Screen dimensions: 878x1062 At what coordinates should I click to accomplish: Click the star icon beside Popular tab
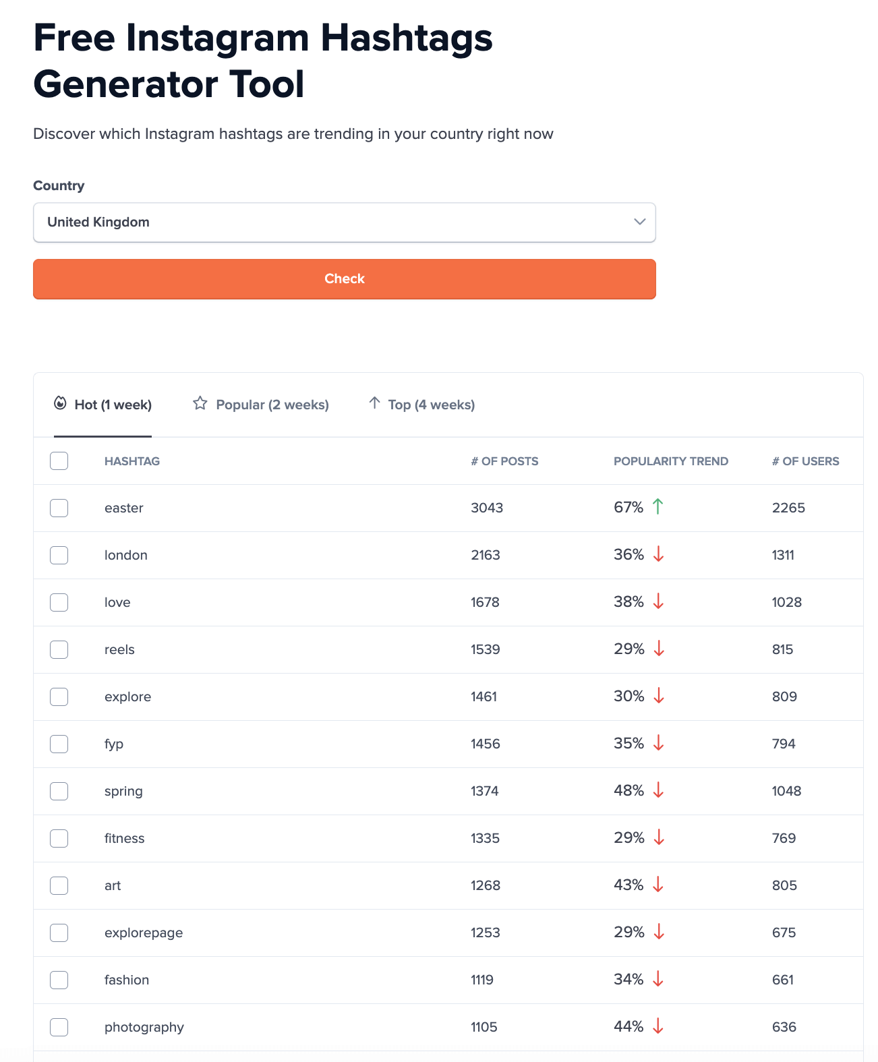point(200,403)
